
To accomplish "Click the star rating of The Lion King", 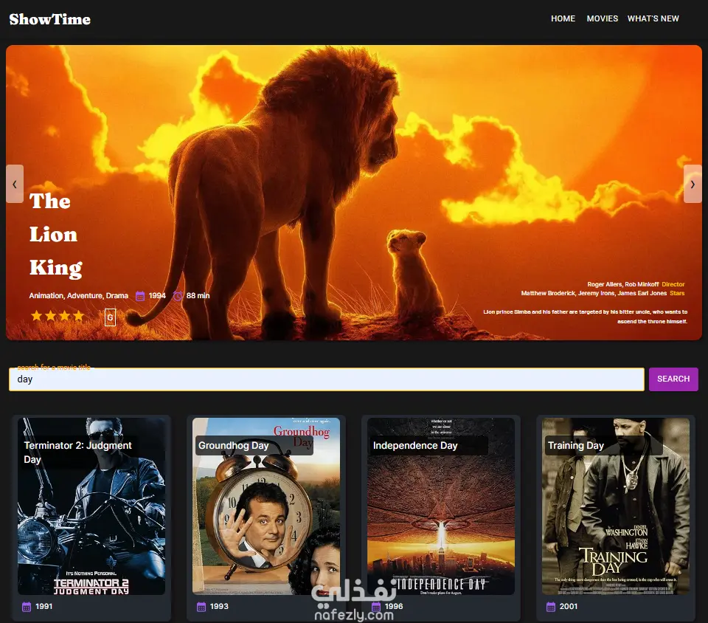I will 58,316.
